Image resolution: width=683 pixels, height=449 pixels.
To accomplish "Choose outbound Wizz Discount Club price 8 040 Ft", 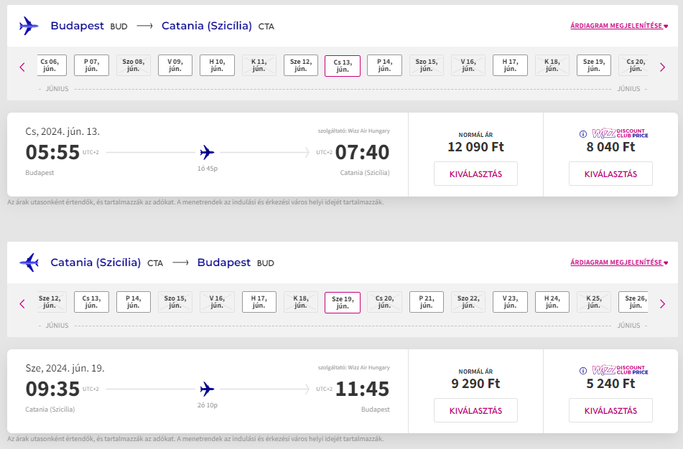I will click(x=610, y=174).
